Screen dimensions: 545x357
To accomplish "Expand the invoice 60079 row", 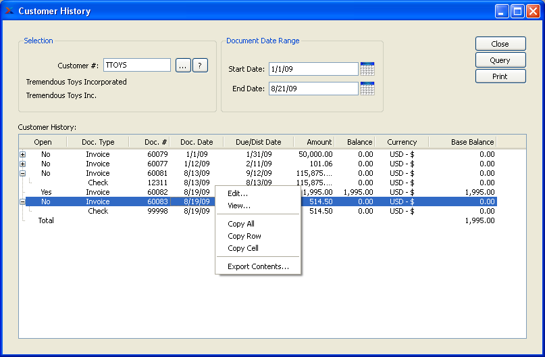I will [22, 154].
